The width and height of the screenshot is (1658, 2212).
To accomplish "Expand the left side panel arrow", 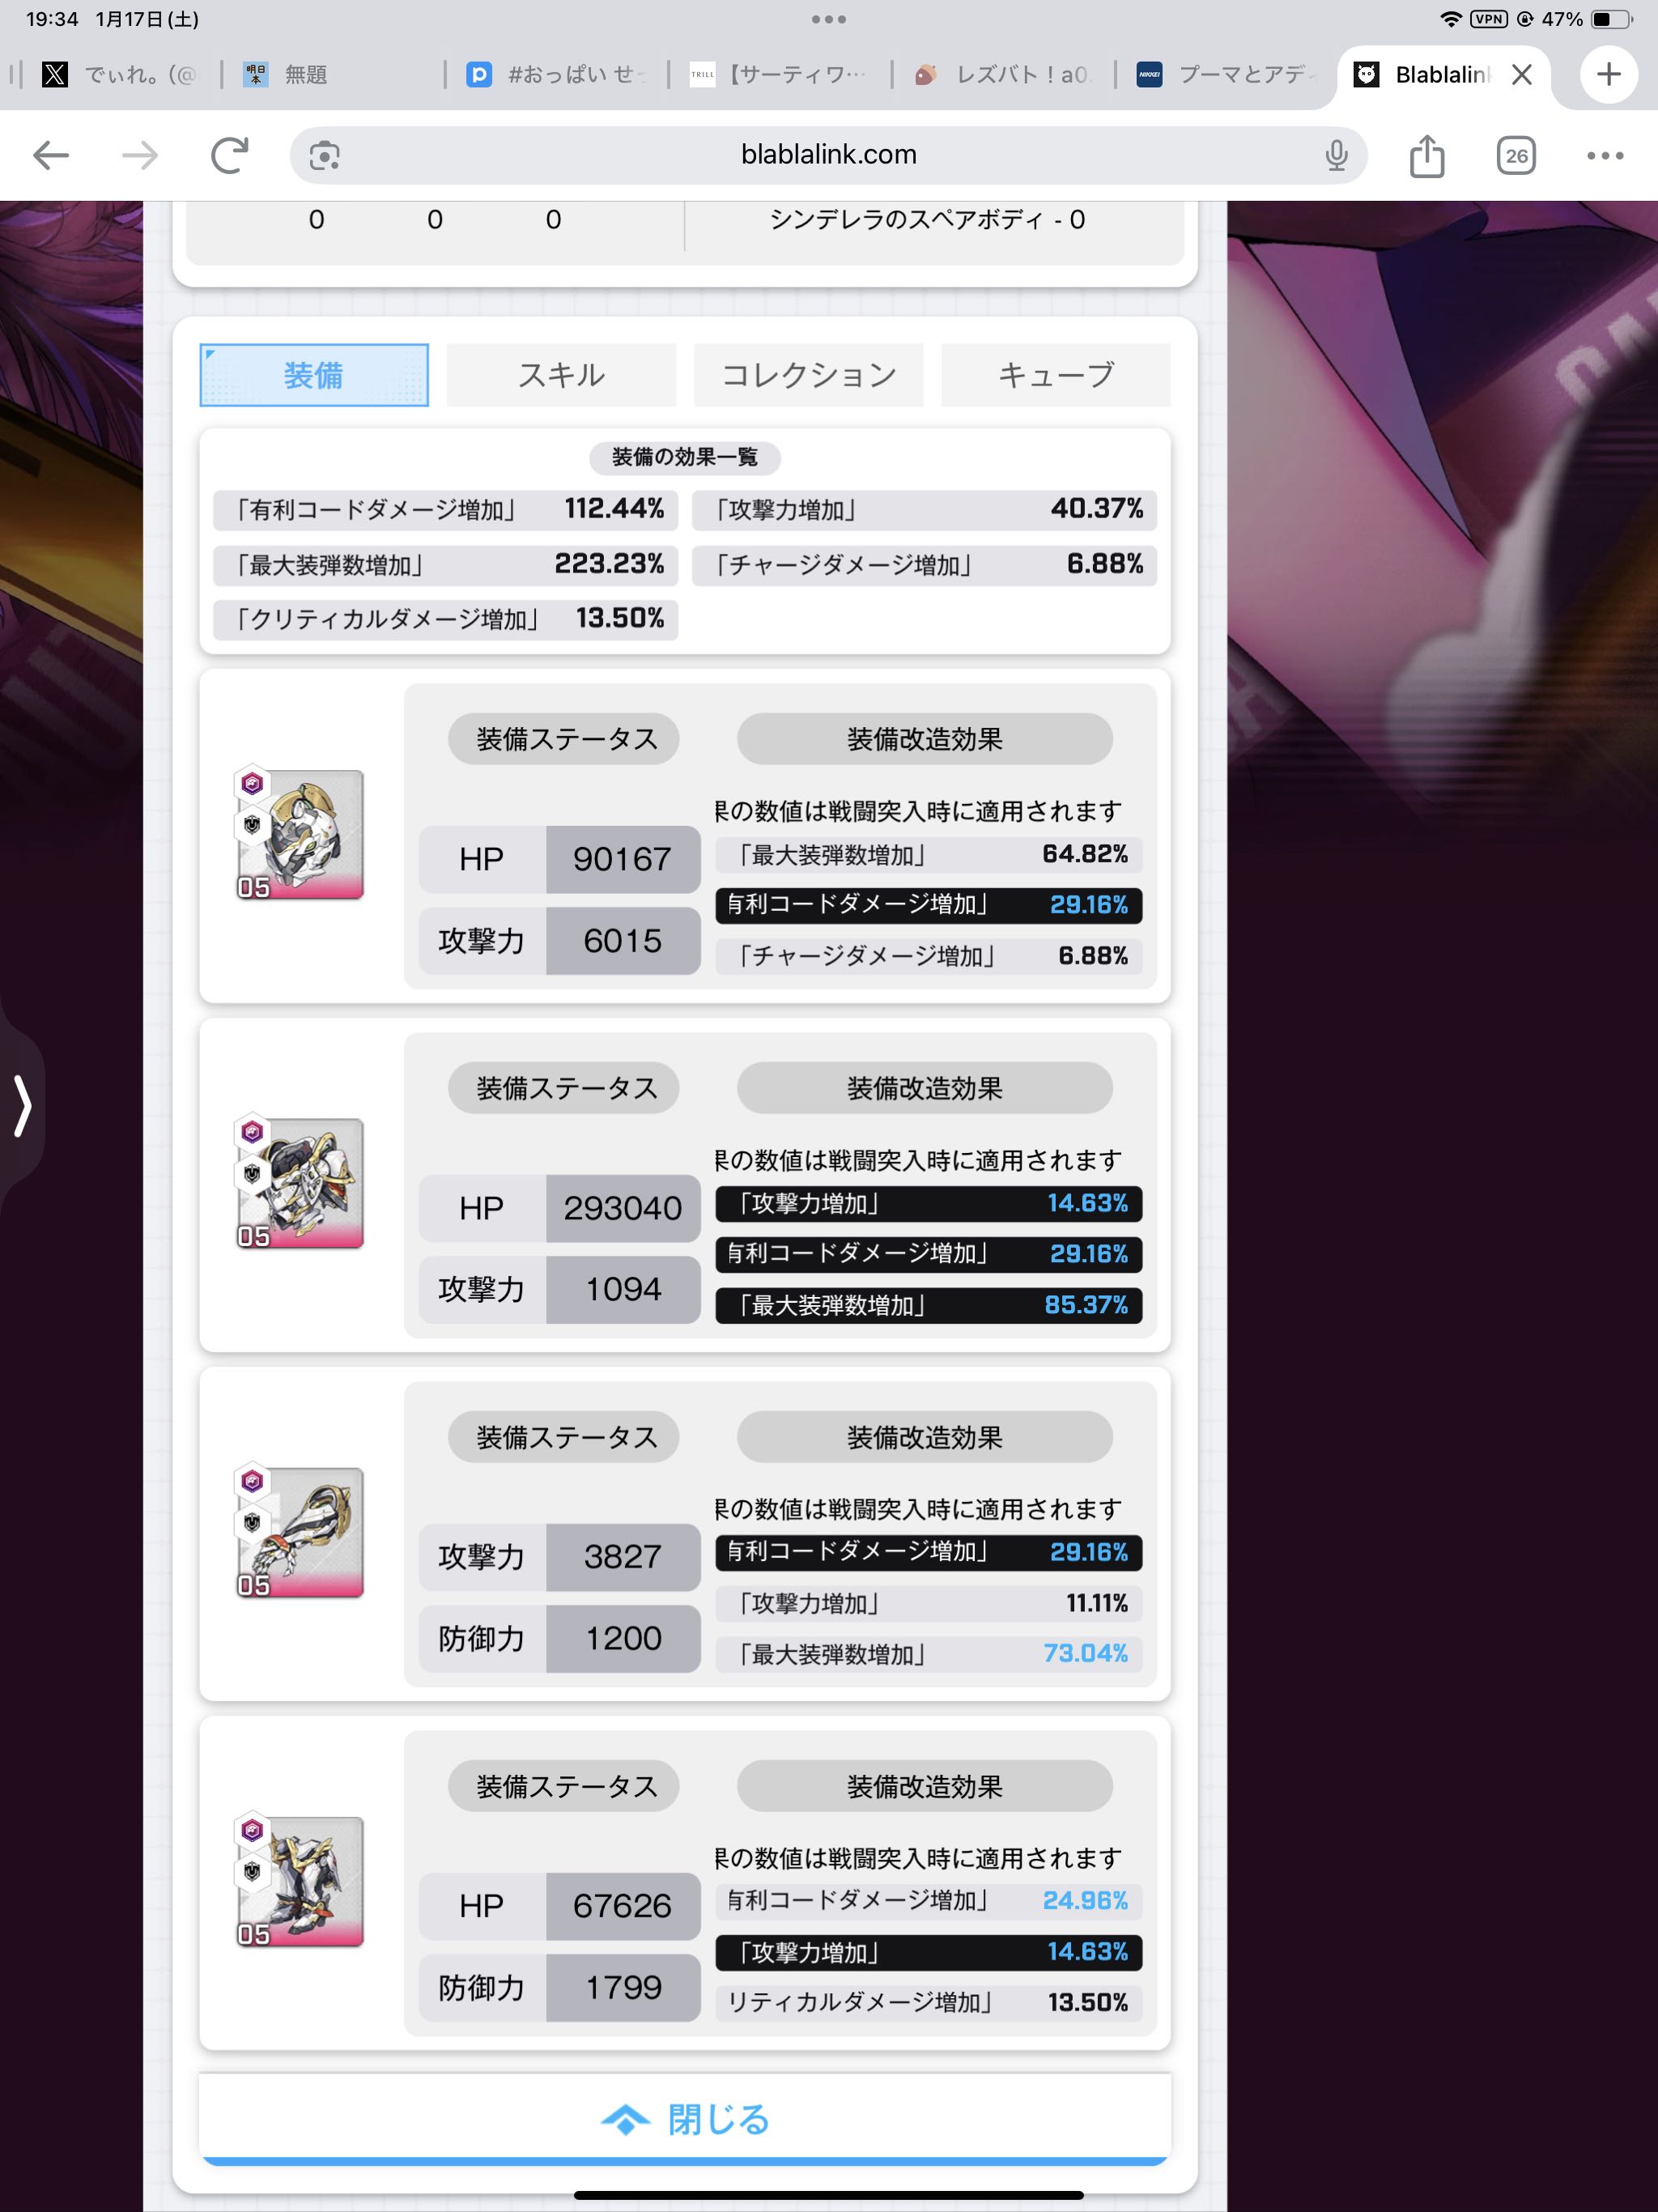I will [x=22, y=1106].
